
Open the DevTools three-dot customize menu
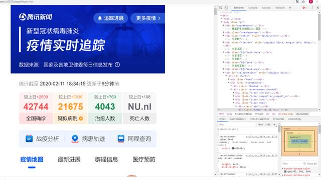pyautogui.click(x=312, y=8)
